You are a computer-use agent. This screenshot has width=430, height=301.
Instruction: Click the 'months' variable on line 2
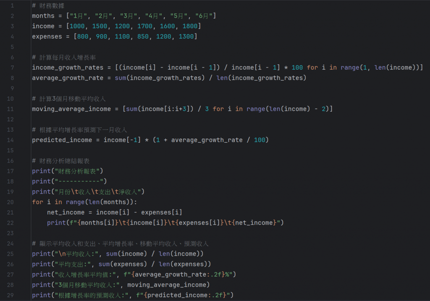coord(43,16)
